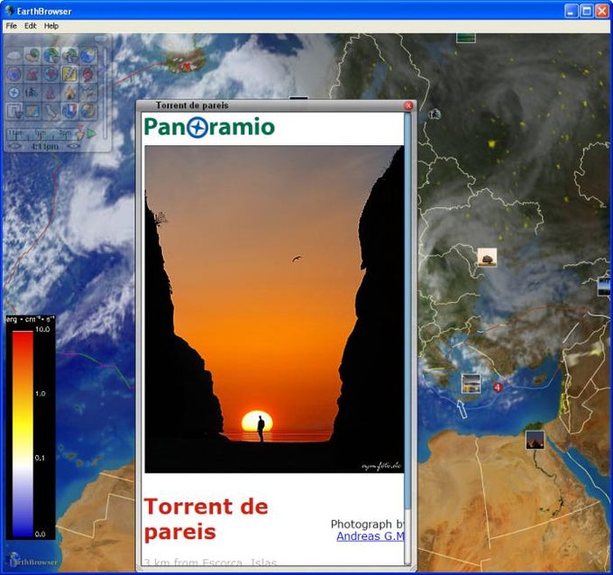Open the Help menu
Image resolution: width=613 pixels, height=575 pixels.
[51, 26]
